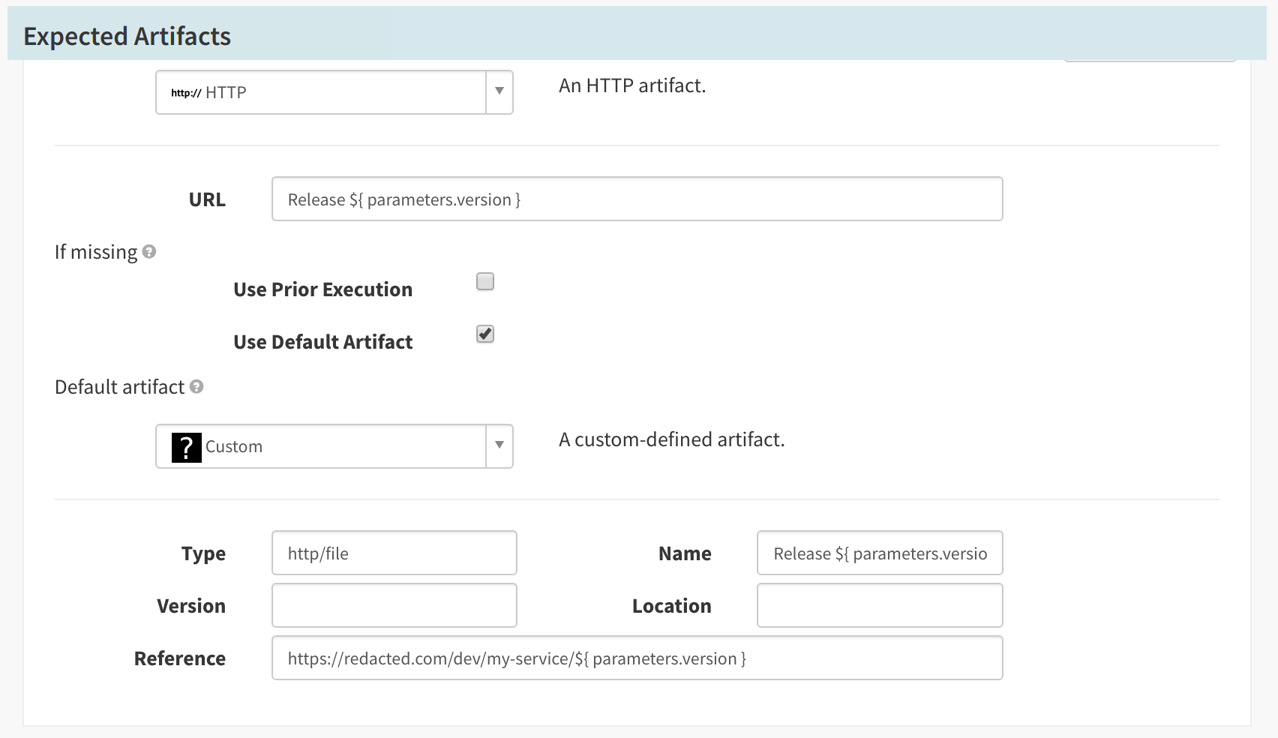This screenshot has width=1278, height=738.
Task: Click the Use Prior Execution label
Action: pyautogui.click(x=322, y=289)
